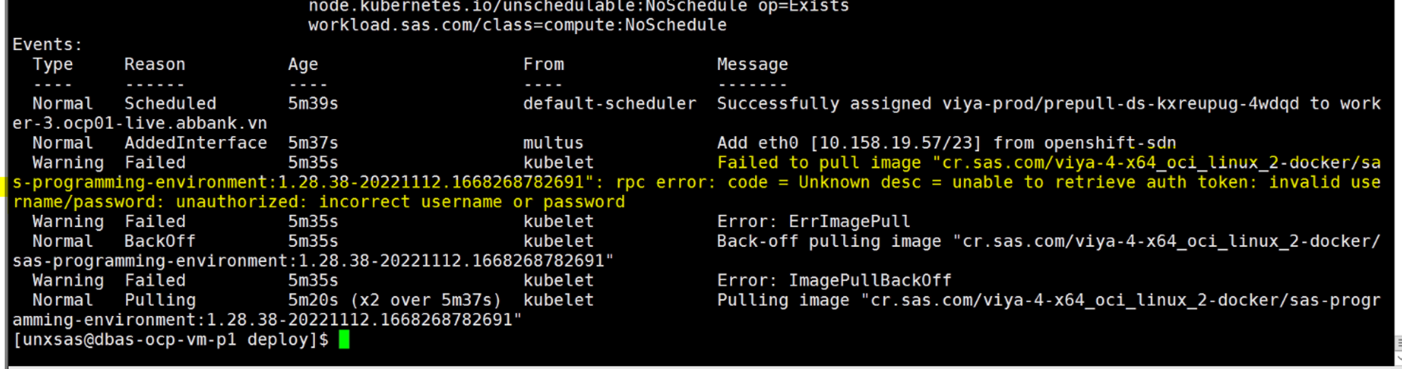
Task: Click the "Events:" section heading
Action: 47,45
